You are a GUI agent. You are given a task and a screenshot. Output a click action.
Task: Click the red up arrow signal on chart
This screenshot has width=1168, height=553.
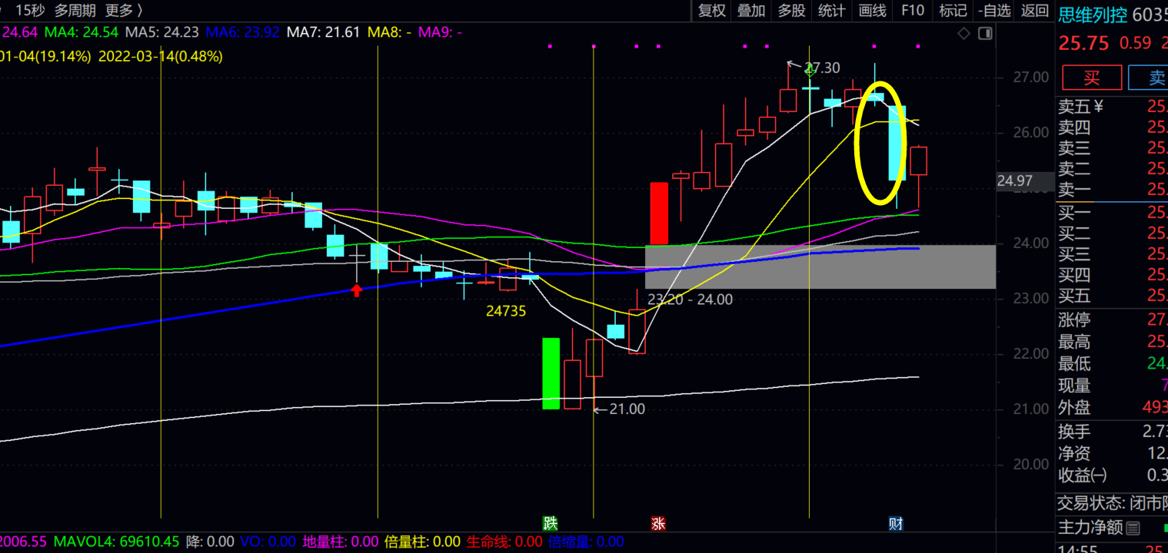point(357,290)
